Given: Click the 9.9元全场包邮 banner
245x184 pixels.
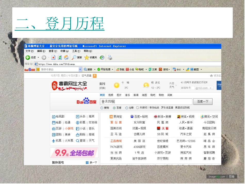Looking at the screenshot, I should [74, 153].
